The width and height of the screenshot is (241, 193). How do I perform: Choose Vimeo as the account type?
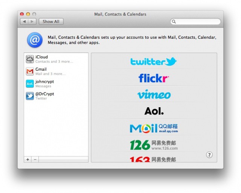154,94
